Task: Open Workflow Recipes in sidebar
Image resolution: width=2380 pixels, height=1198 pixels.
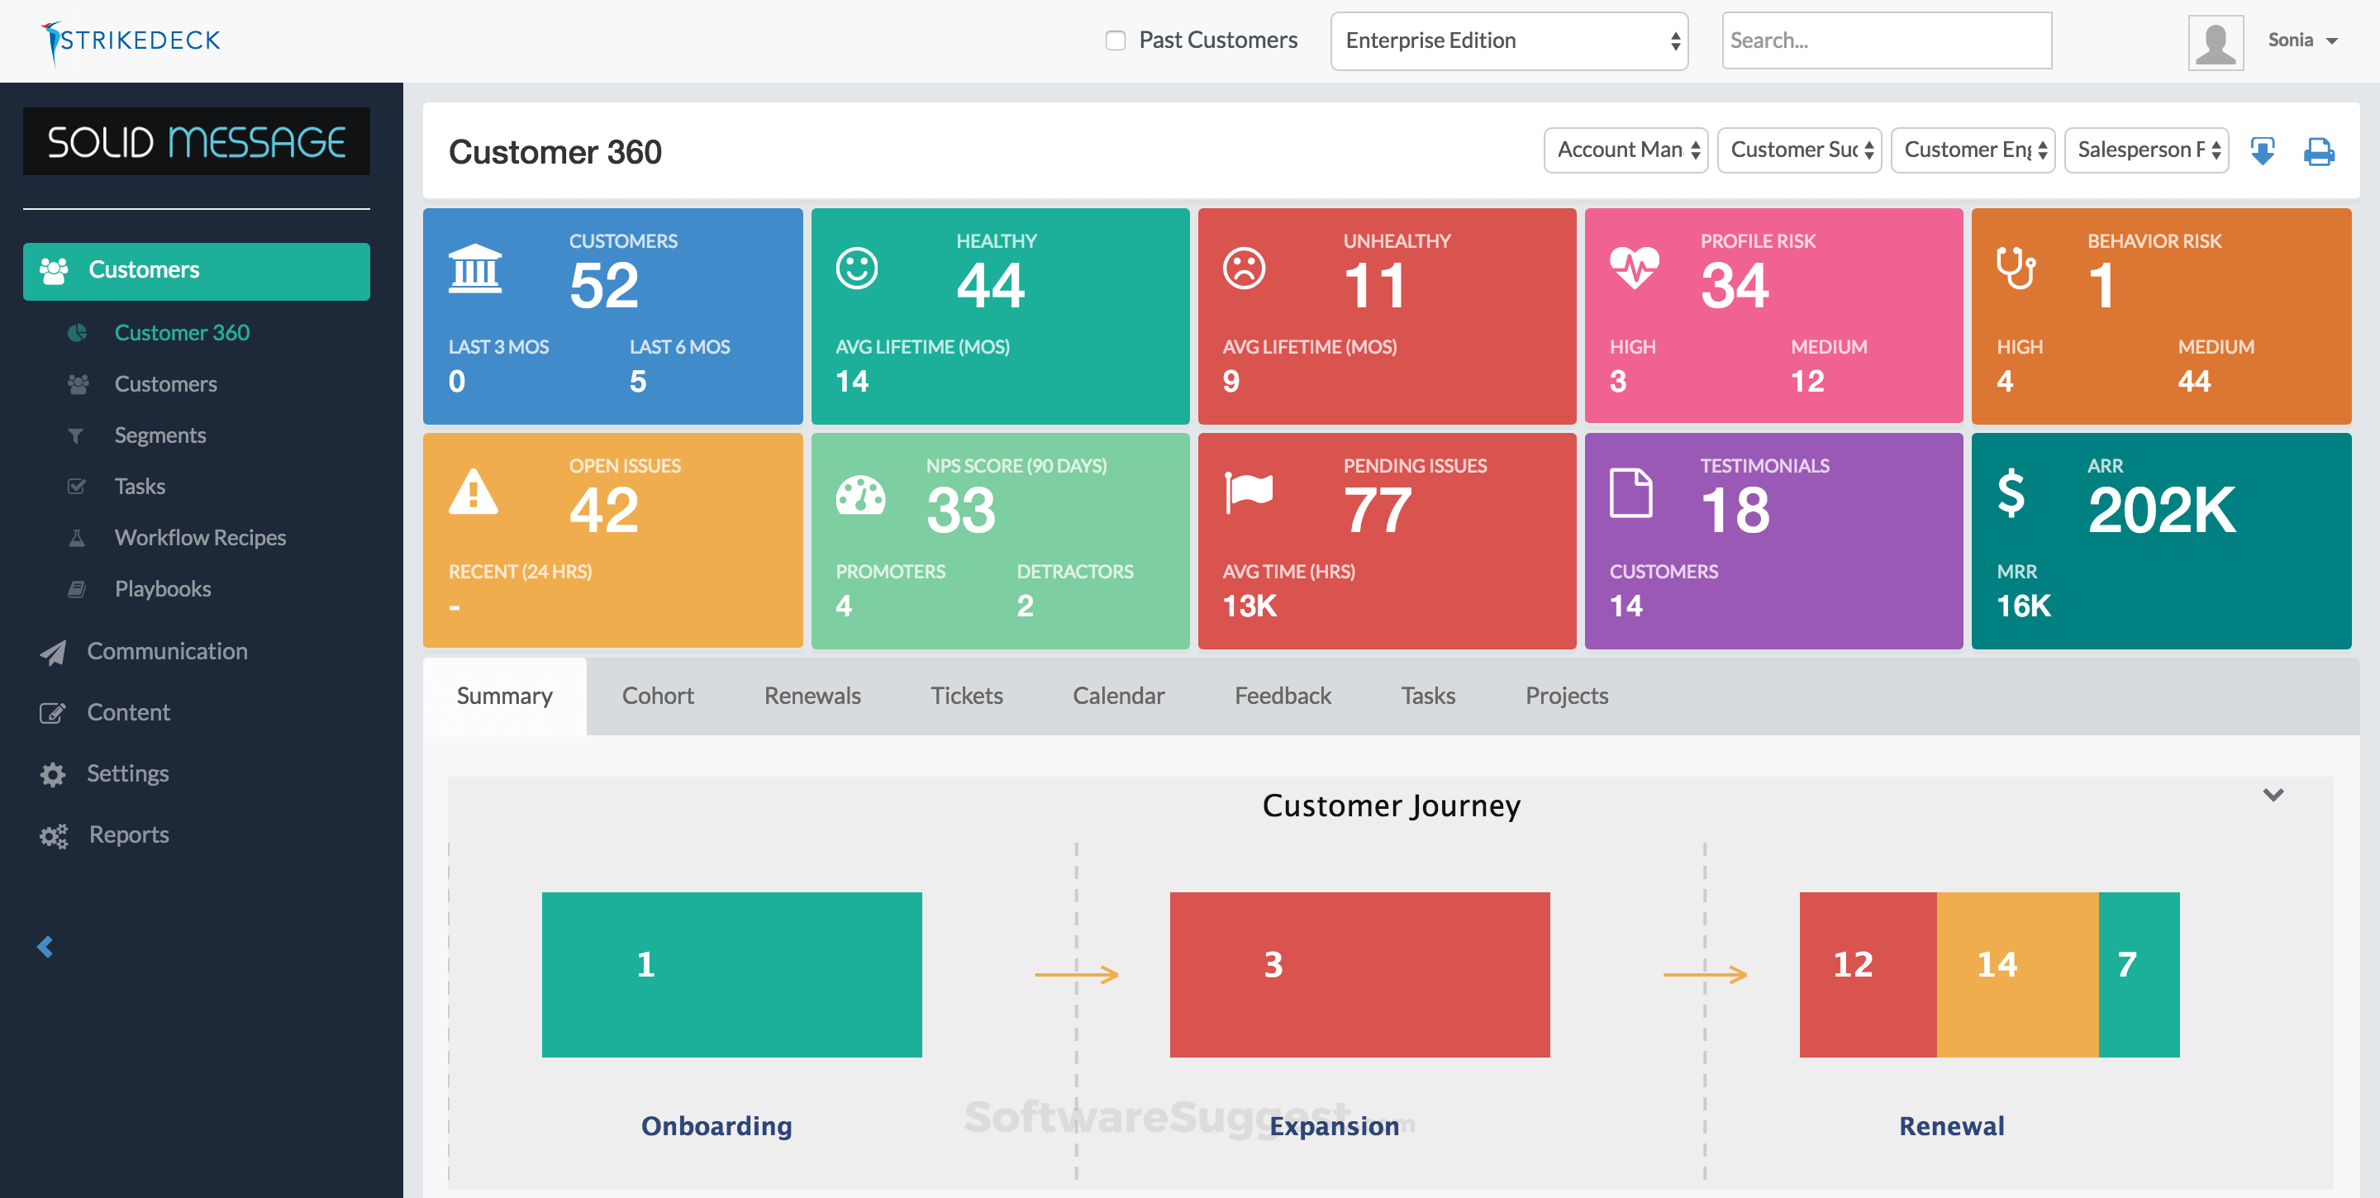Action: (x=199, y=538)
